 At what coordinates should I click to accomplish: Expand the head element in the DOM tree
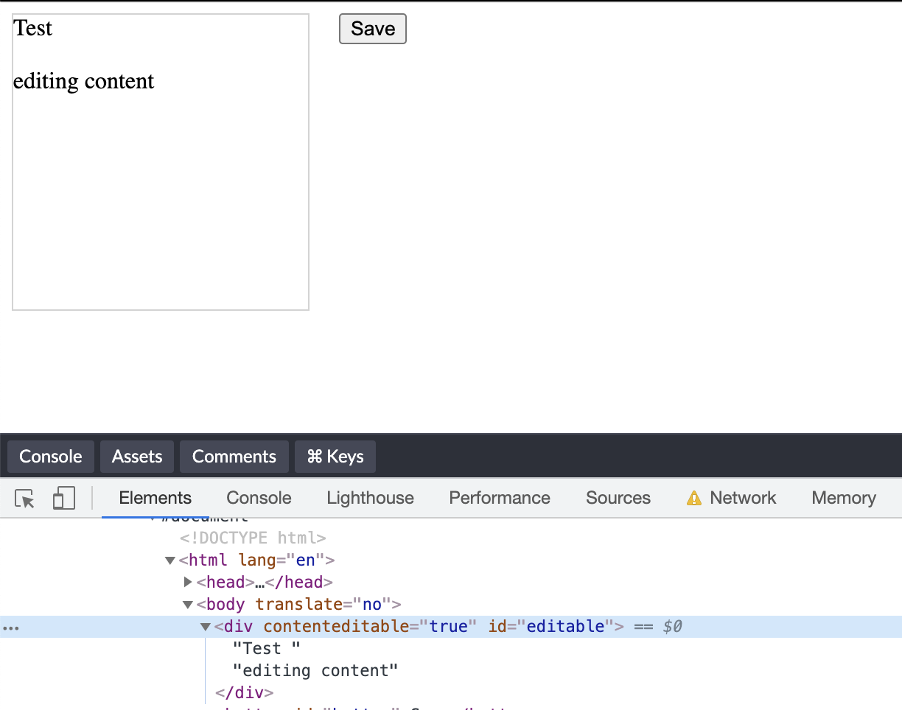click(188, 582)
